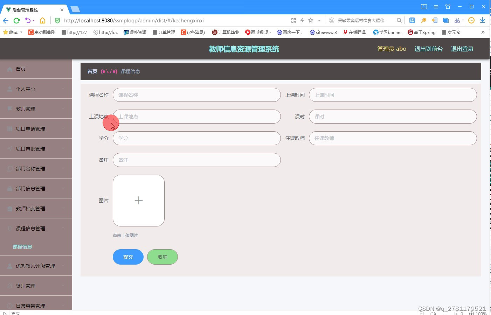Focus the 上课时间 input field

coord(393,95)
